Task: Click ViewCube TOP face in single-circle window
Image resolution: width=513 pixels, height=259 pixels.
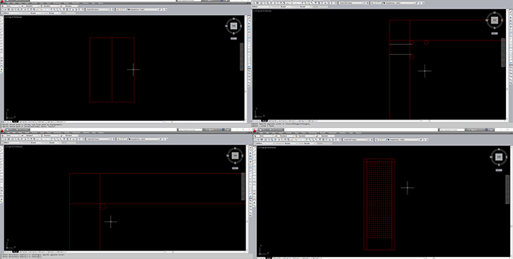Action: (235, 156)
